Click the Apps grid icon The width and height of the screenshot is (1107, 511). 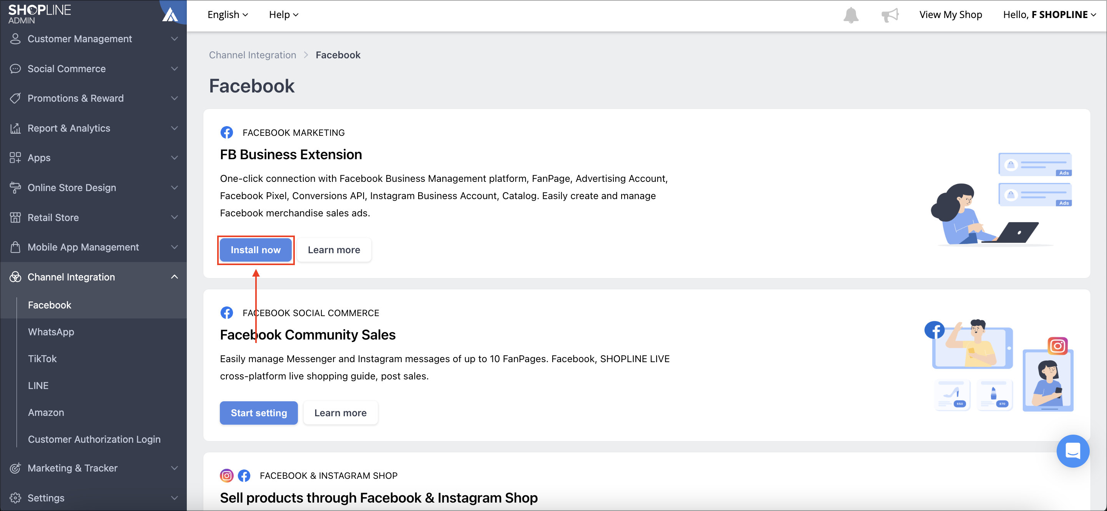pyautogui.click(x=15, y=158)
